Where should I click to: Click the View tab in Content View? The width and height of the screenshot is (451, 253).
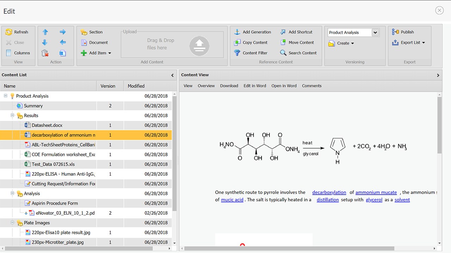coord(188,86)
